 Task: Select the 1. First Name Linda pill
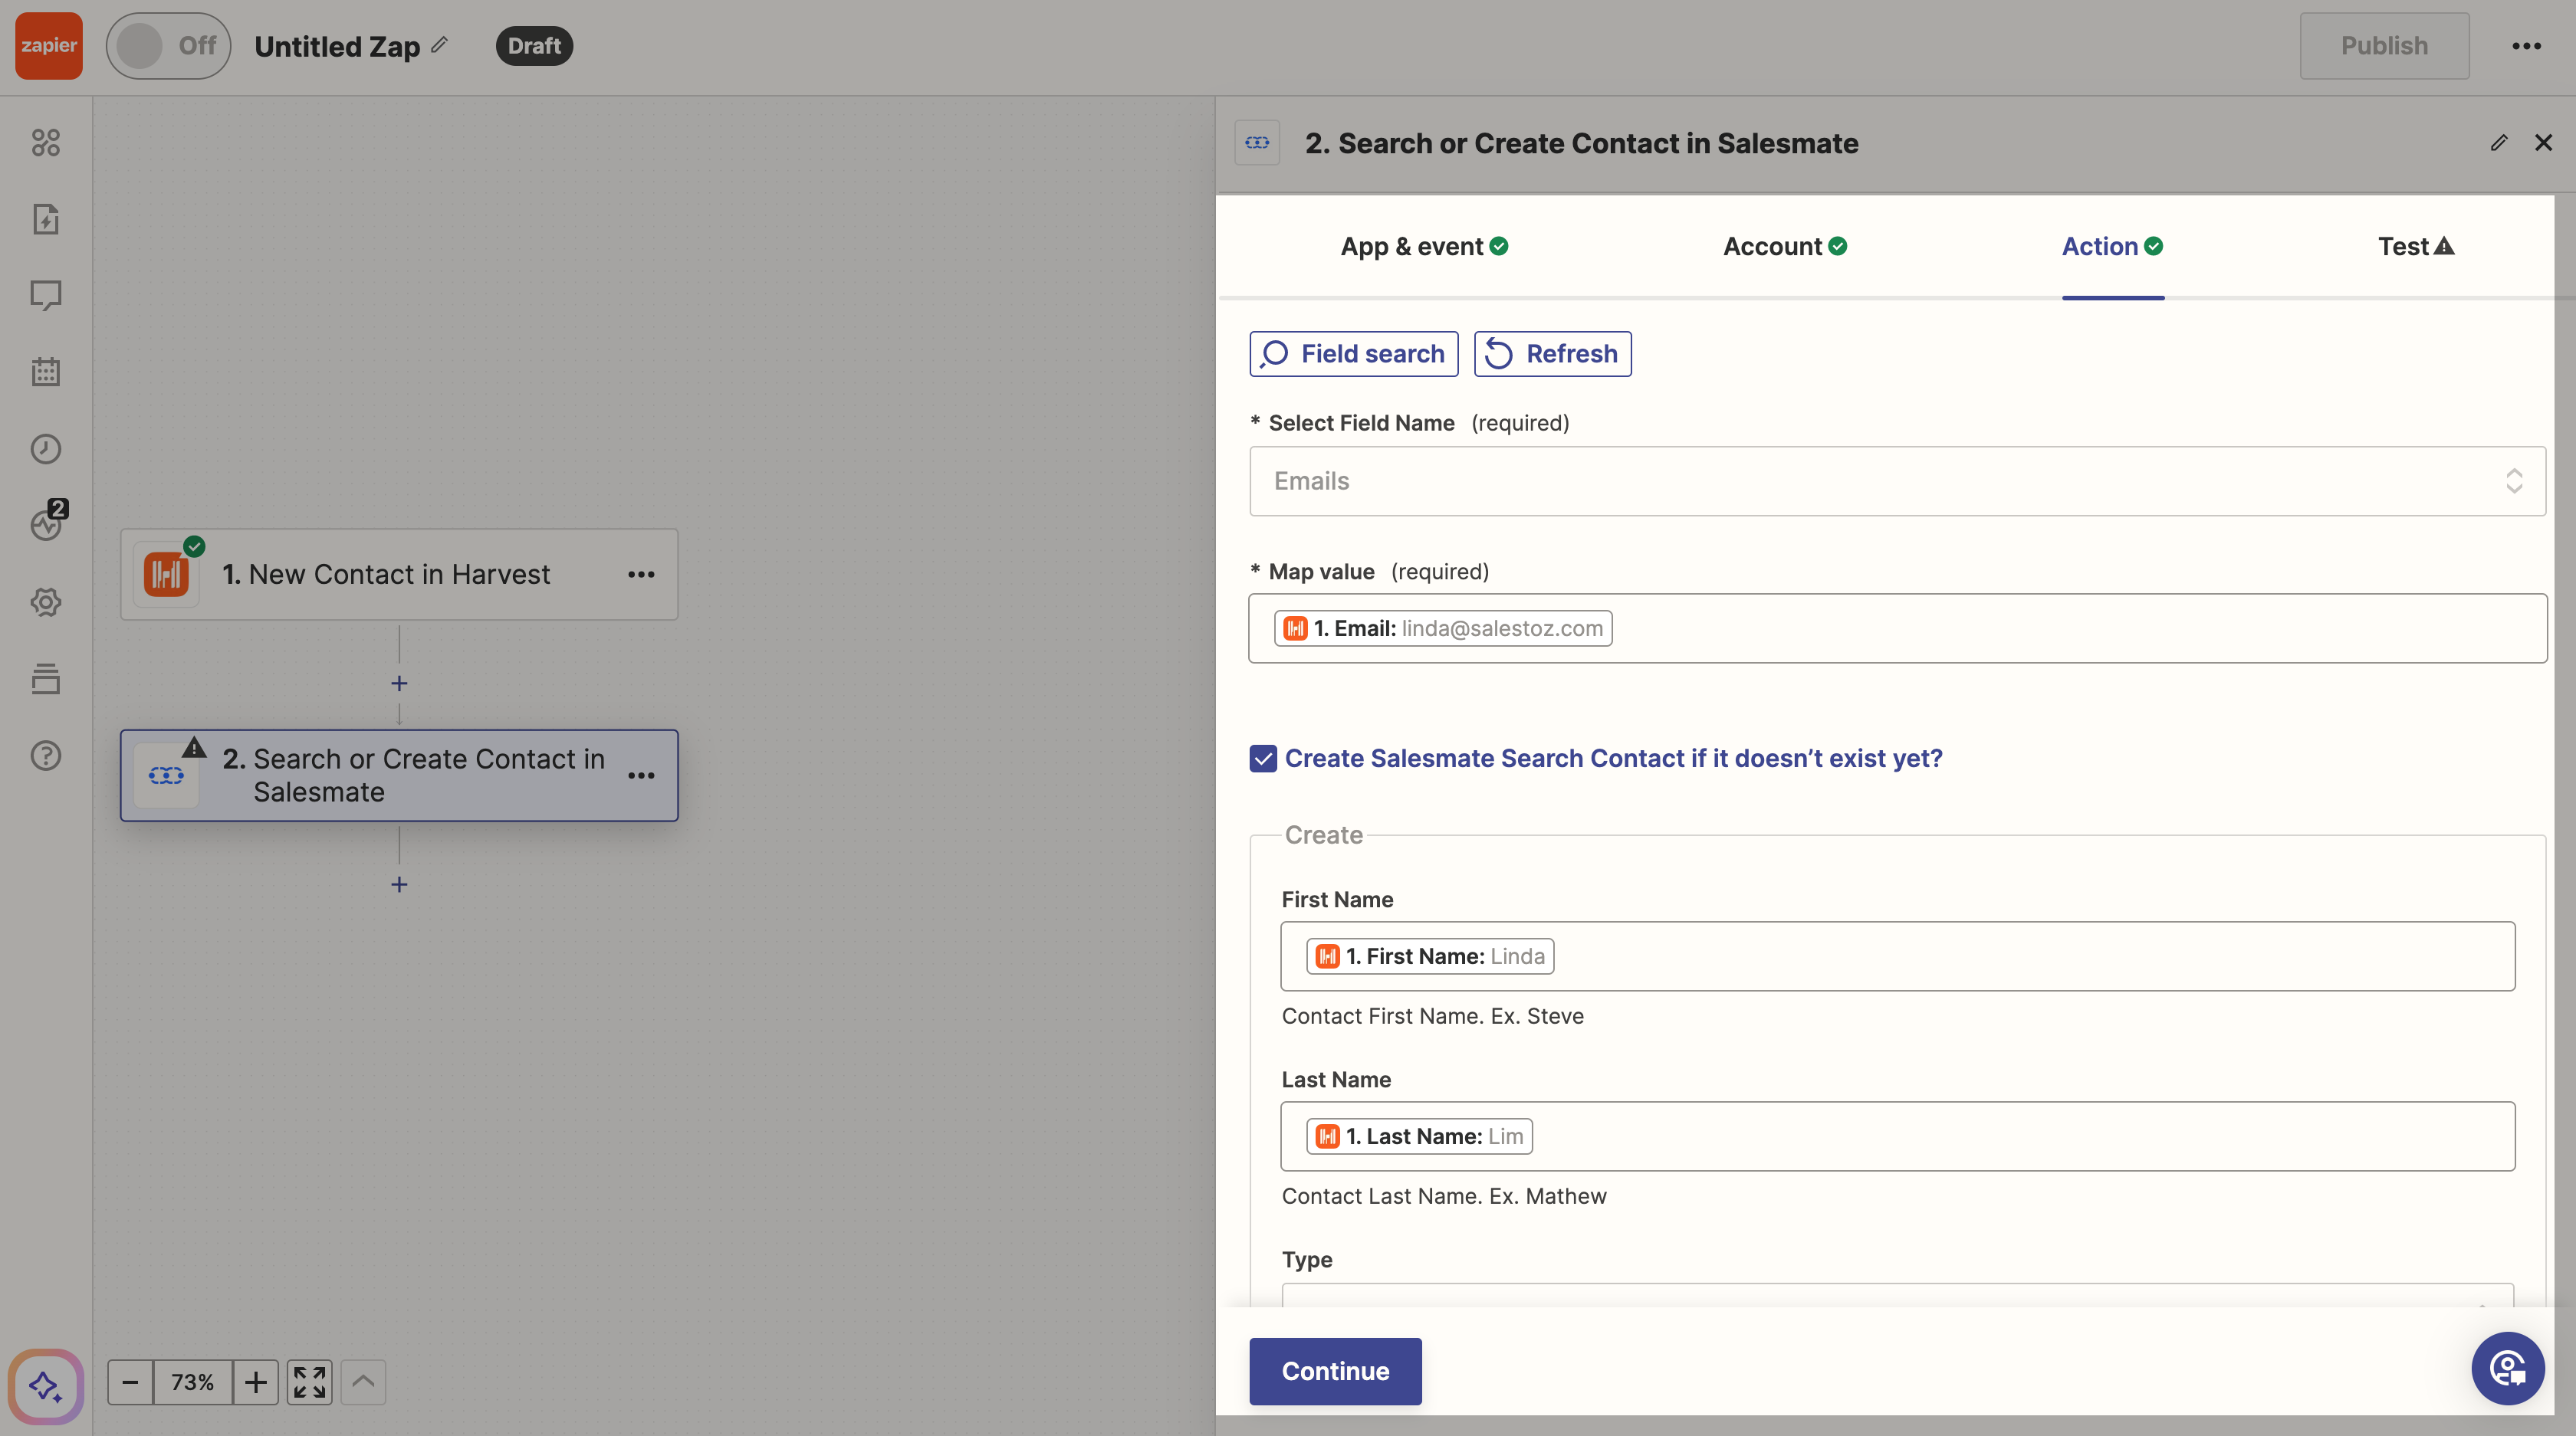[x=1429, y=956]
